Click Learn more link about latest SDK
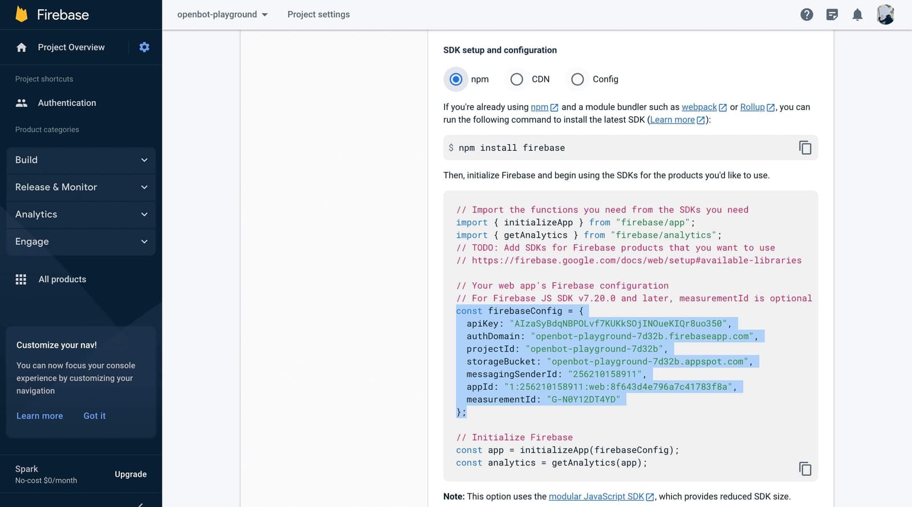The height and width of the screenshot is (507, 912). pos(672,120)
